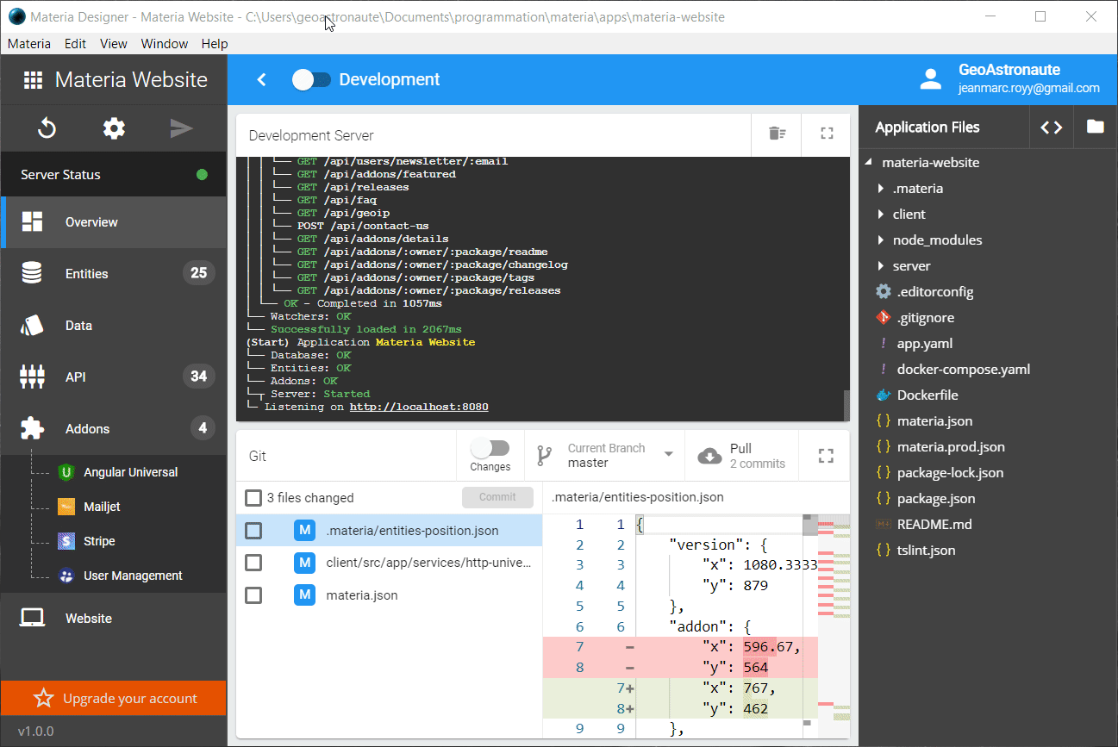1118x747 pixels.
Task: Open the View menu
Action: tap(113, 44)
